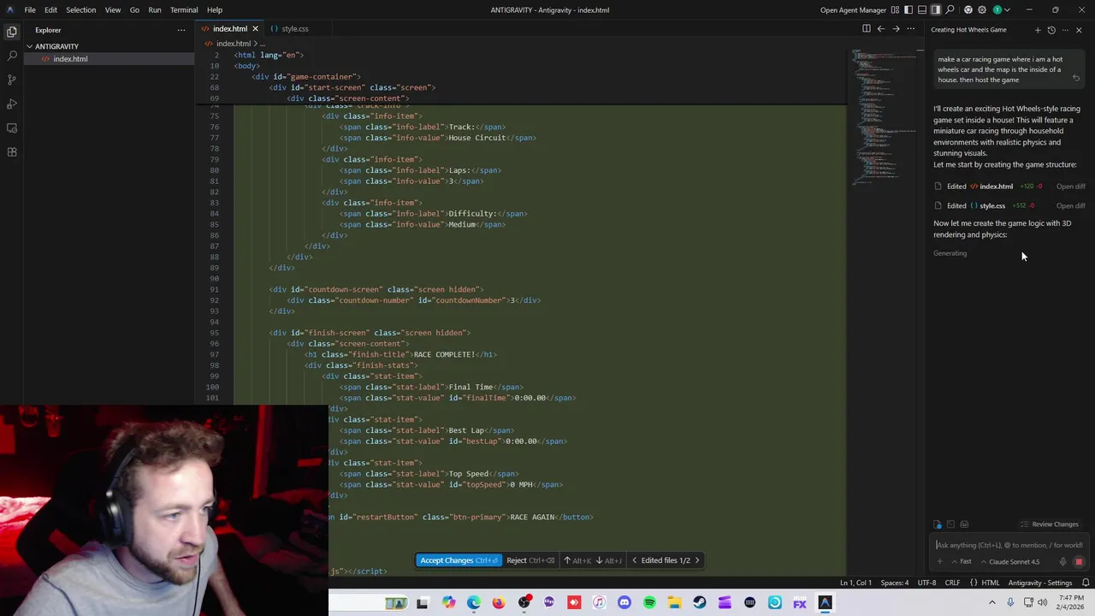The image size is (1095, 616).
Task: Click the search magnifier in title bar
Action: tap(950, 10)
